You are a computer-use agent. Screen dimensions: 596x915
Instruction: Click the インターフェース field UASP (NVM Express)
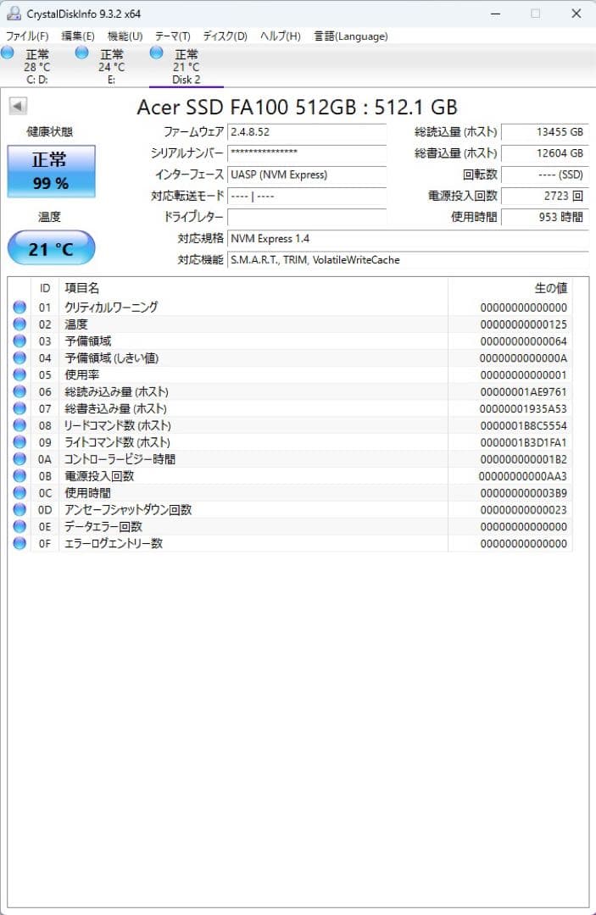point(307,175)
